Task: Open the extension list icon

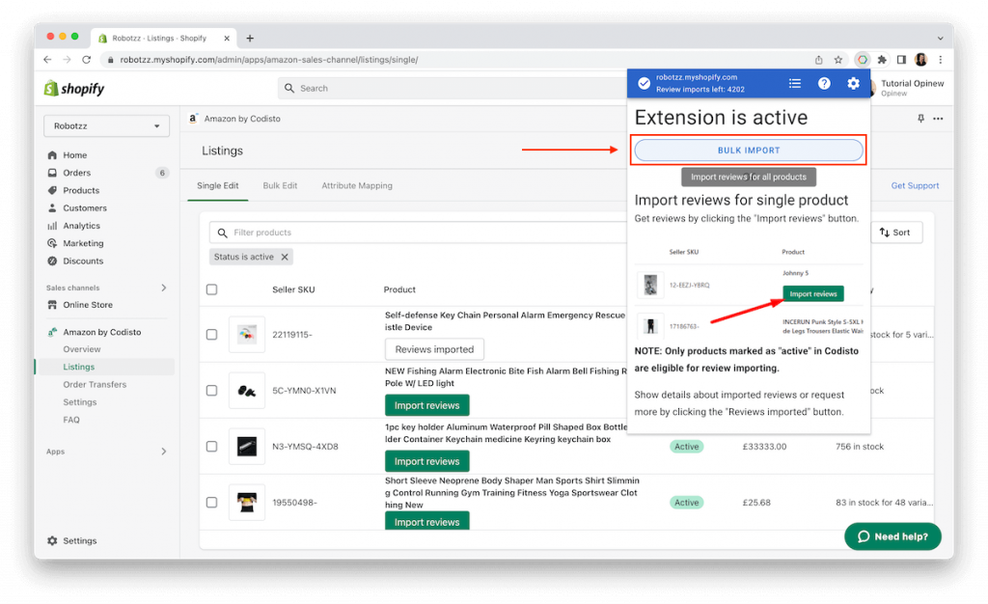Action: click(795, 83)
